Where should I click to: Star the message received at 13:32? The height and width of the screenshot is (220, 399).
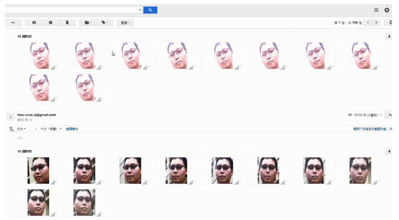click(x=381, y=115)
